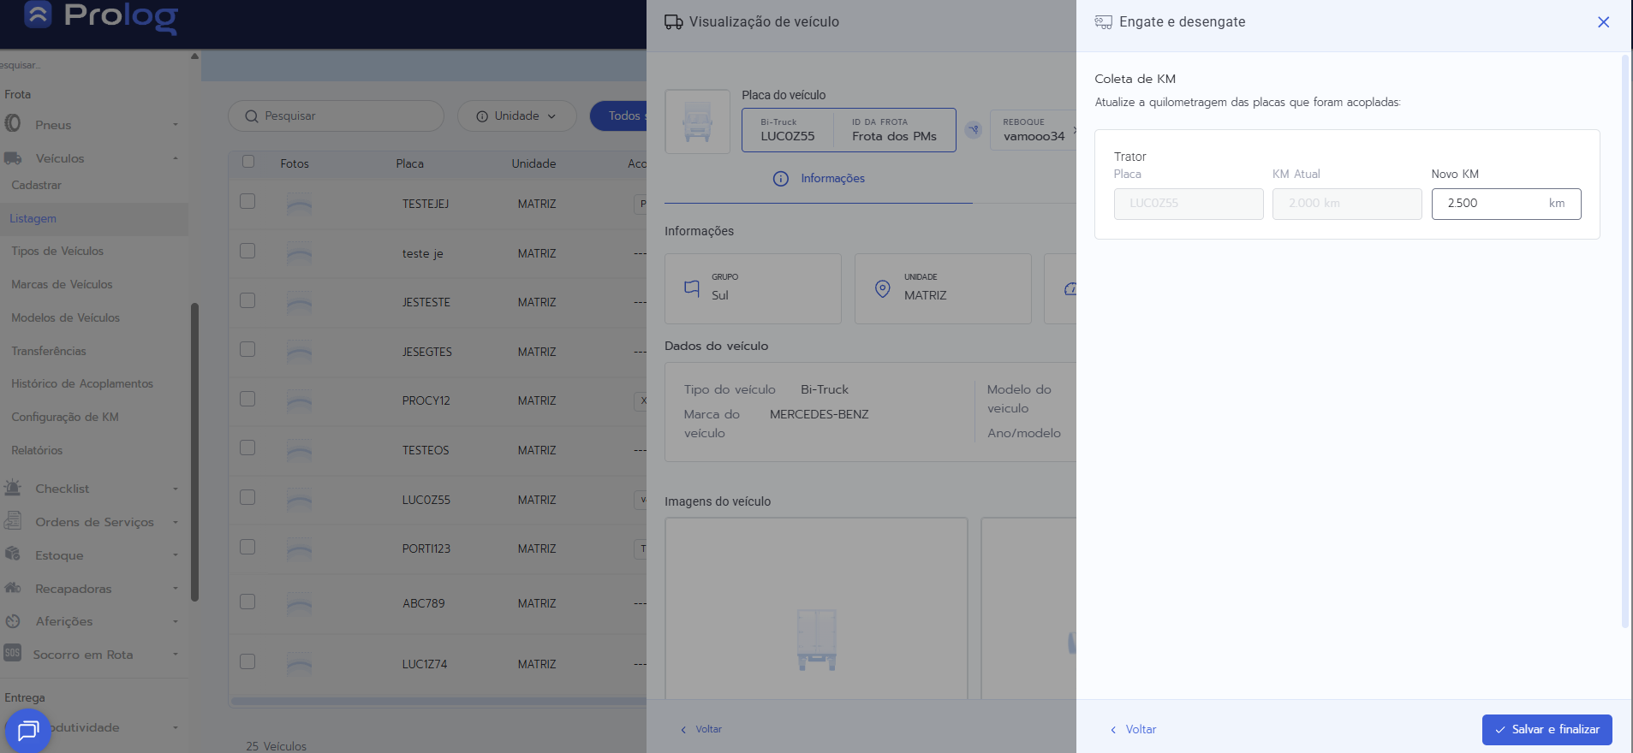
Task: Check the LUC0Z55 vehicle row checkbox
Action: (247, 498)
